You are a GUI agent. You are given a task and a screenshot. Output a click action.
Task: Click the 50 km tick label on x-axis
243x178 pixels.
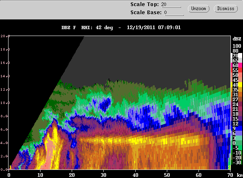pyautogui.click(x=167, y=175)
